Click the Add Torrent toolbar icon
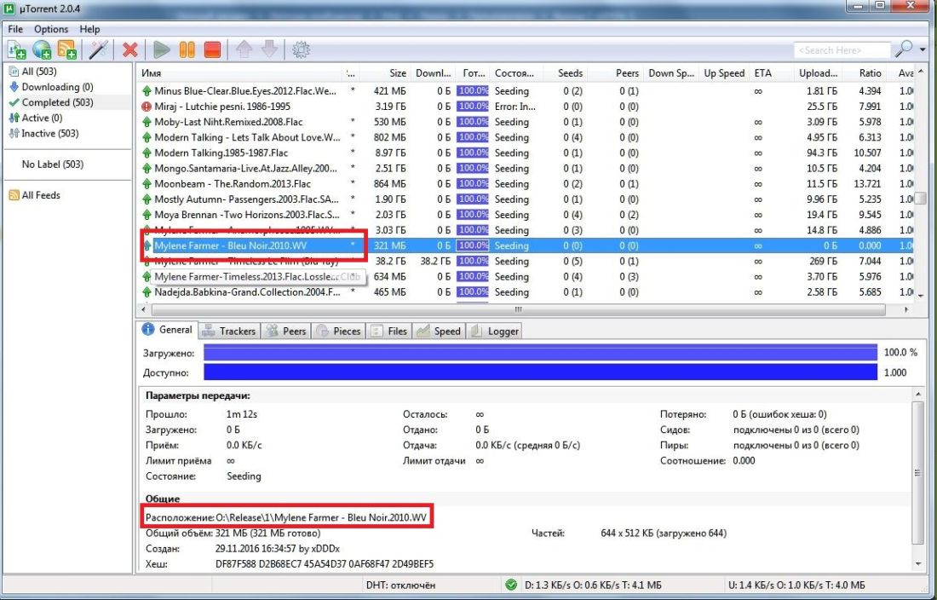 point(16,49)
